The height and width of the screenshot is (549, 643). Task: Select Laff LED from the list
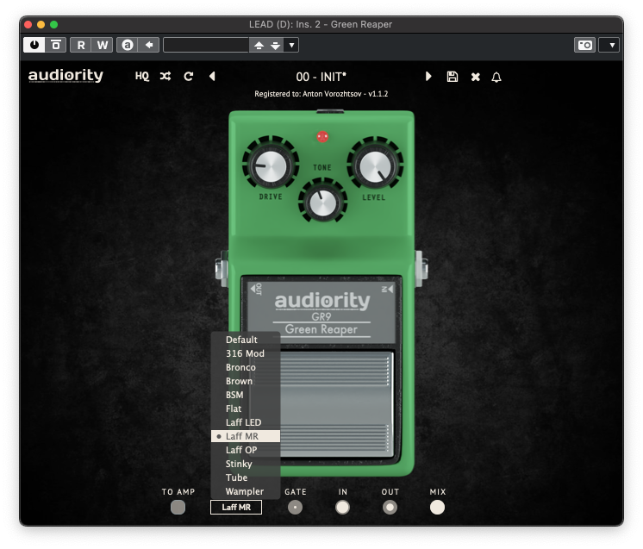coord(246,422)
